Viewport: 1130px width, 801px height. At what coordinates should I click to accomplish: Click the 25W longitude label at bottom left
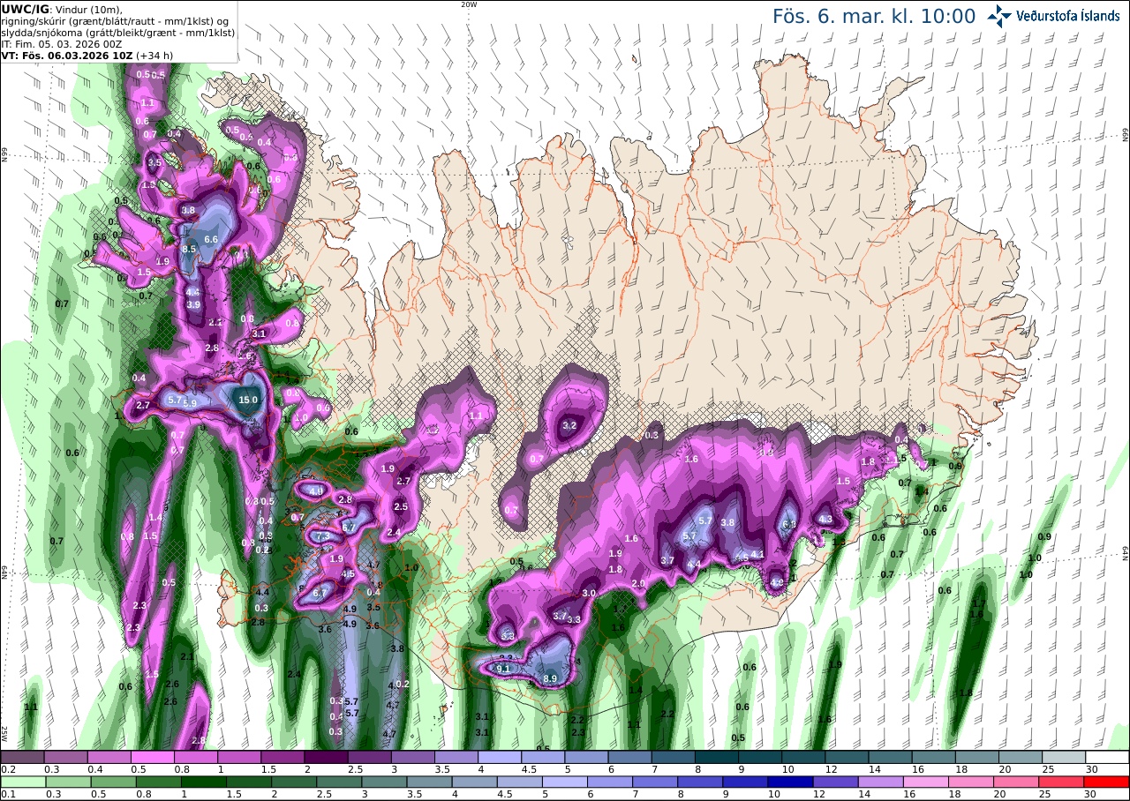(4, 733)
